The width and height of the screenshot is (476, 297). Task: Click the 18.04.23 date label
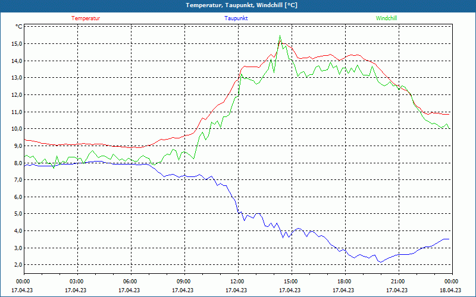coord(450,290)
